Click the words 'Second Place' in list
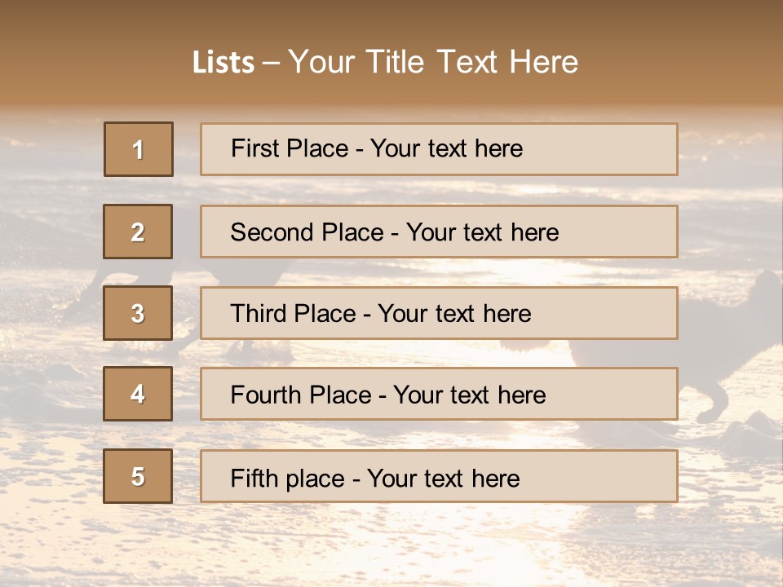This screenshot has width=783, height=587. coord(307,232)
